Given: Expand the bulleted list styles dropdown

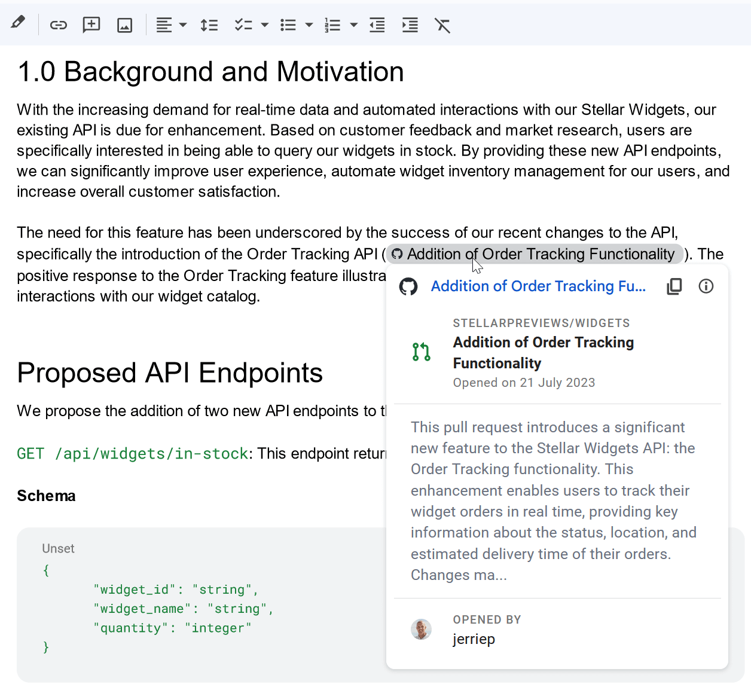Looking at the screenshot, I should 309,25.
